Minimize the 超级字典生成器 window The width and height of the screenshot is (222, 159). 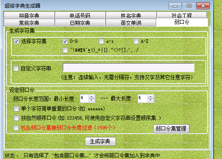click(x=175, y=6)
